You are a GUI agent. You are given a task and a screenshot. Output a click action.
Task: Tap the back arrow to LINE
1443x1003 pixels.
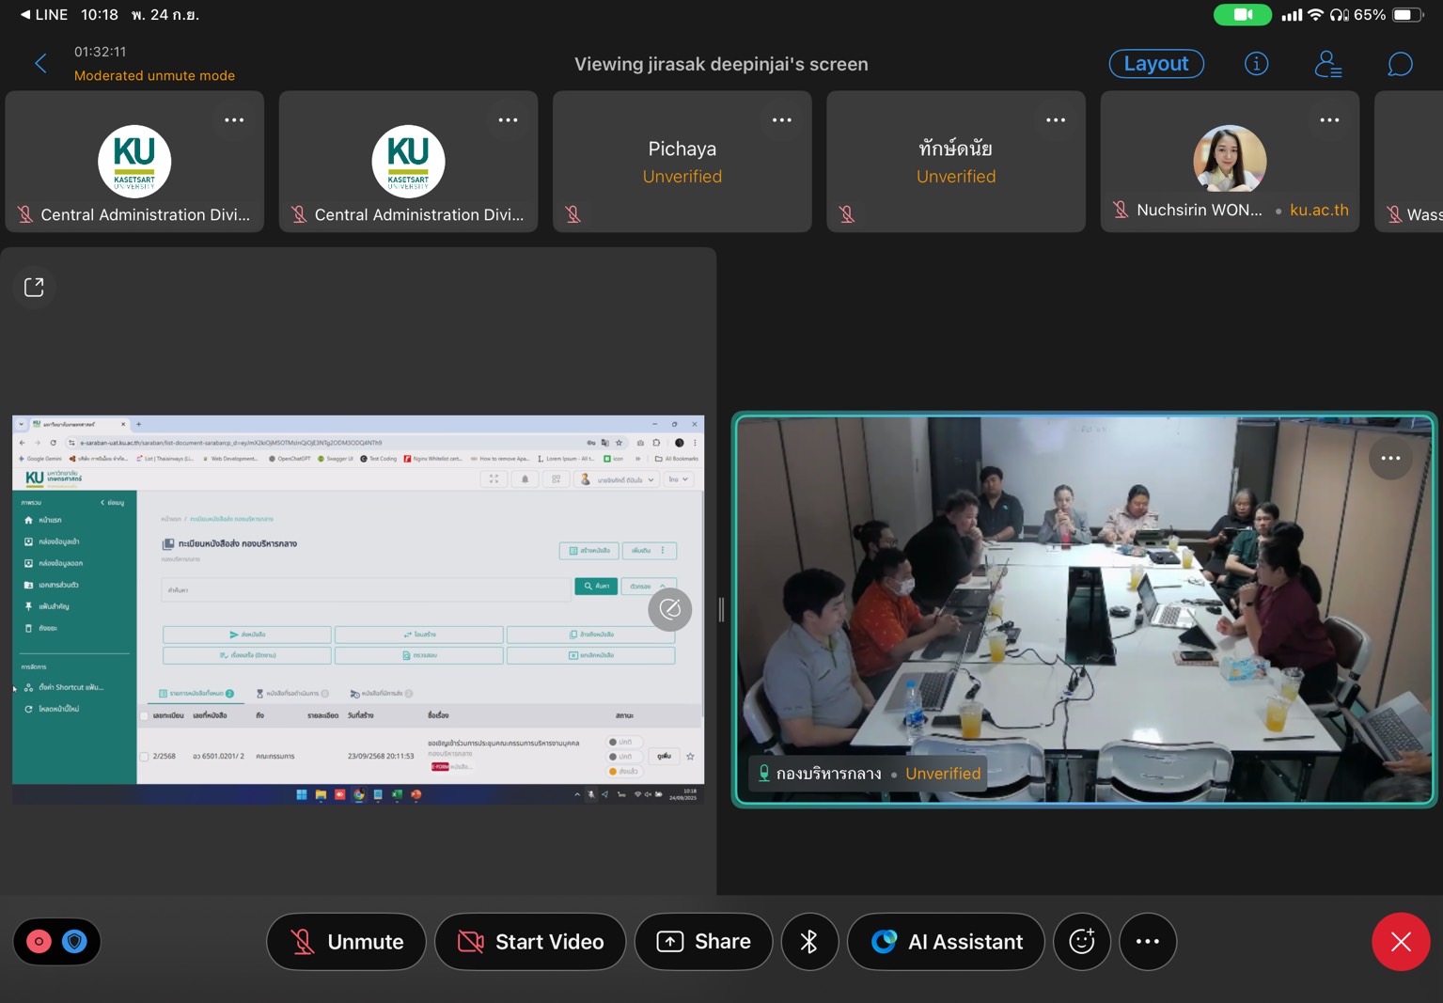25,15
